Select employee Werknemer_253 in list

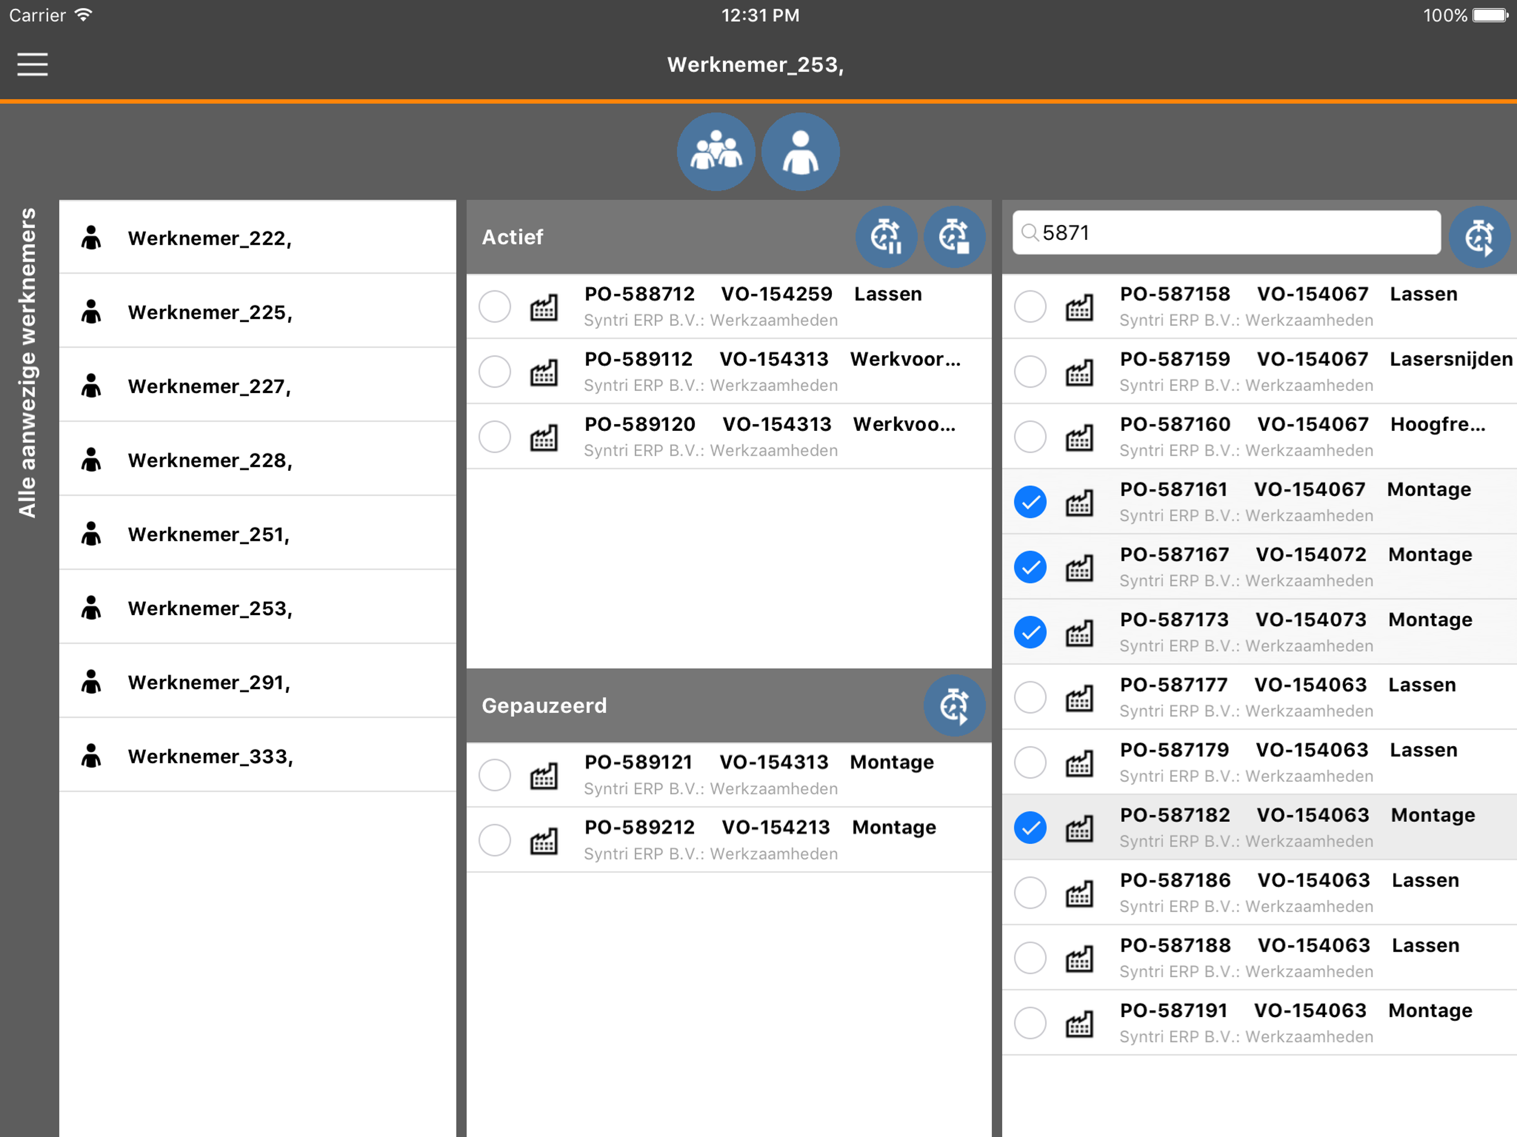[257, 607]
